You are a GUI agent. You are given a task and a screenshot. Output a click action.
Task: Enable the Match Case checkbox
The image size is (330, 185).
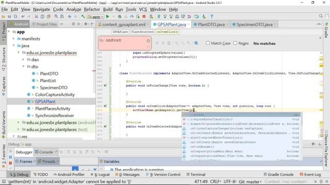point(208,43)
